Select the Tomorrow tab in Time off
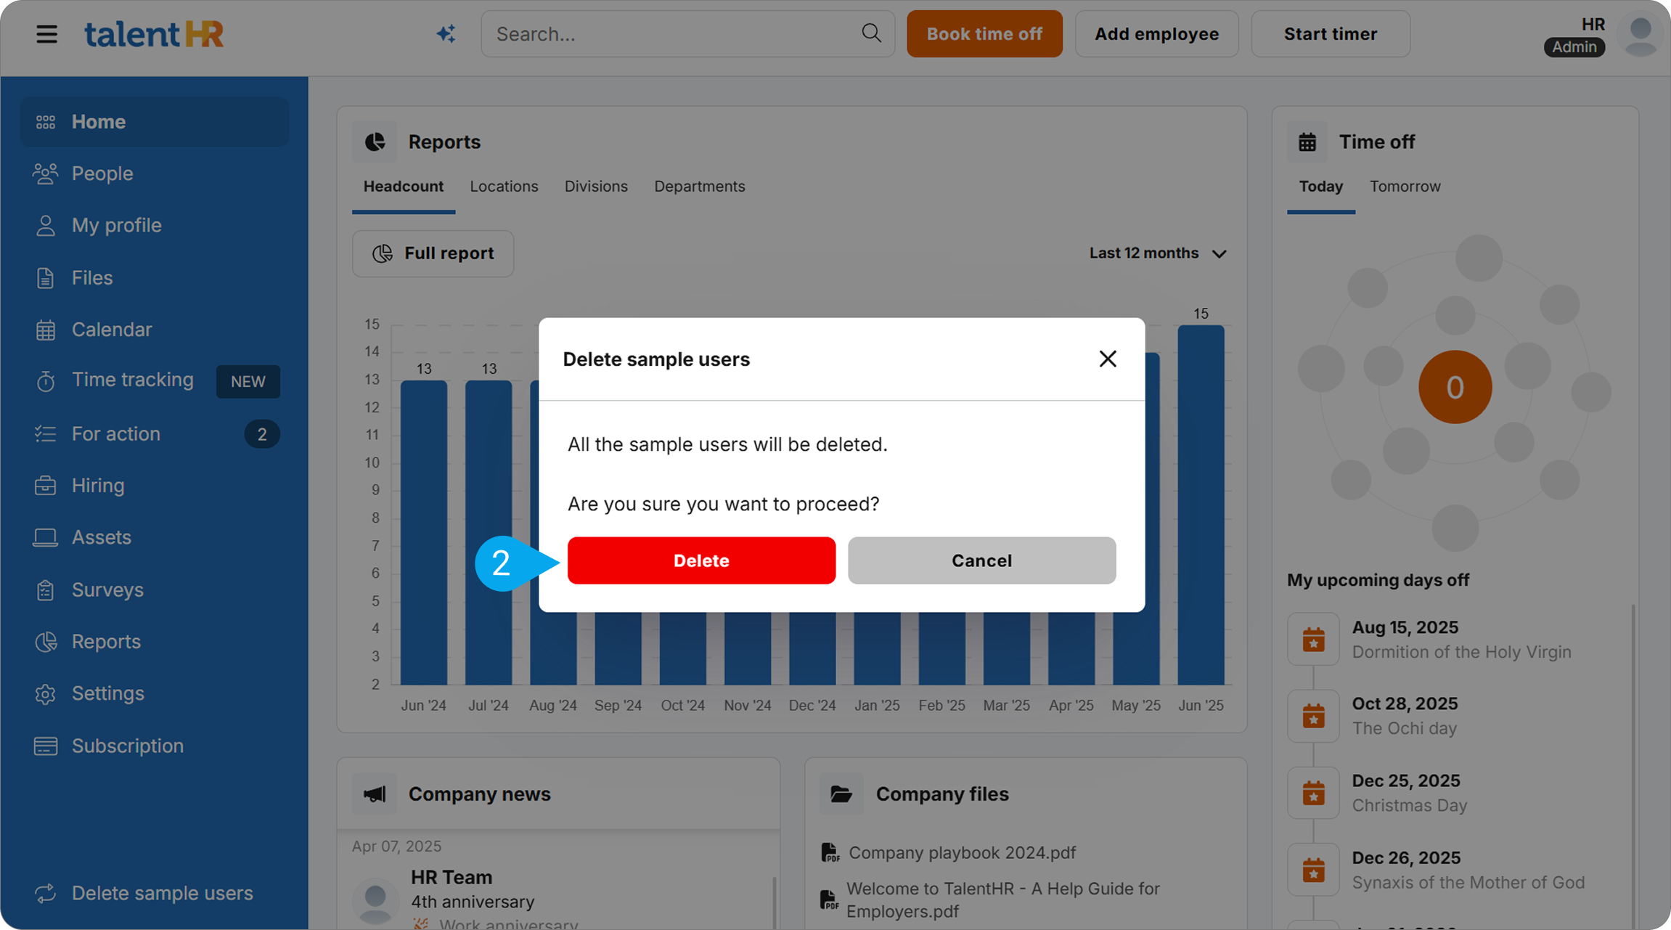 coord(1405,187)
